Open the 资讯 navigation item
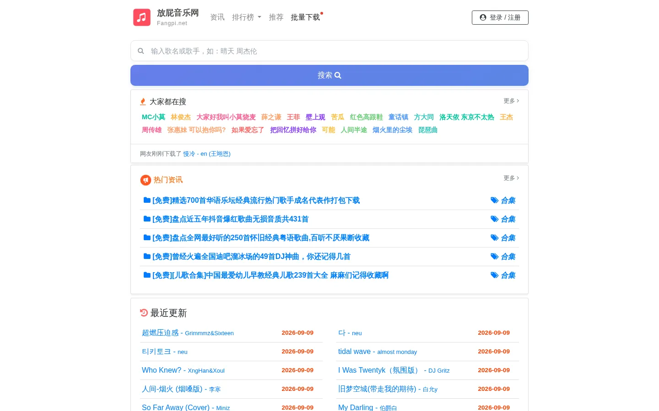Viewport: 659px width, 411px height. (217, 17)
